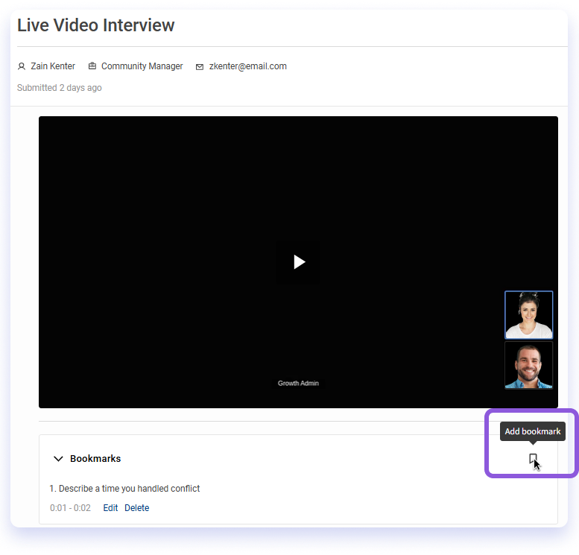Click the Add bookmark tooltip
Screen dimensions: 579x555
[532, 431]
